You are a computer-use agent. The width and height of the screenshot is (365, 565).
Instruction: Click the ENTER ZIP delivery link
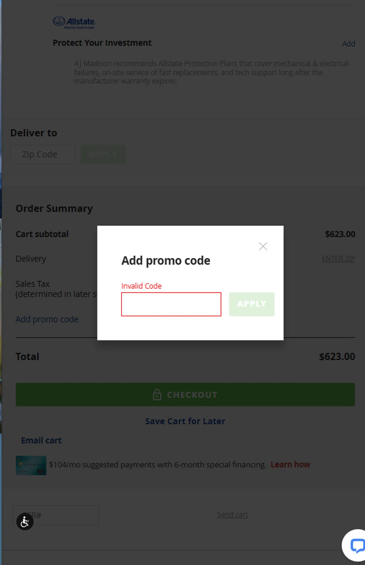[338, 259]
